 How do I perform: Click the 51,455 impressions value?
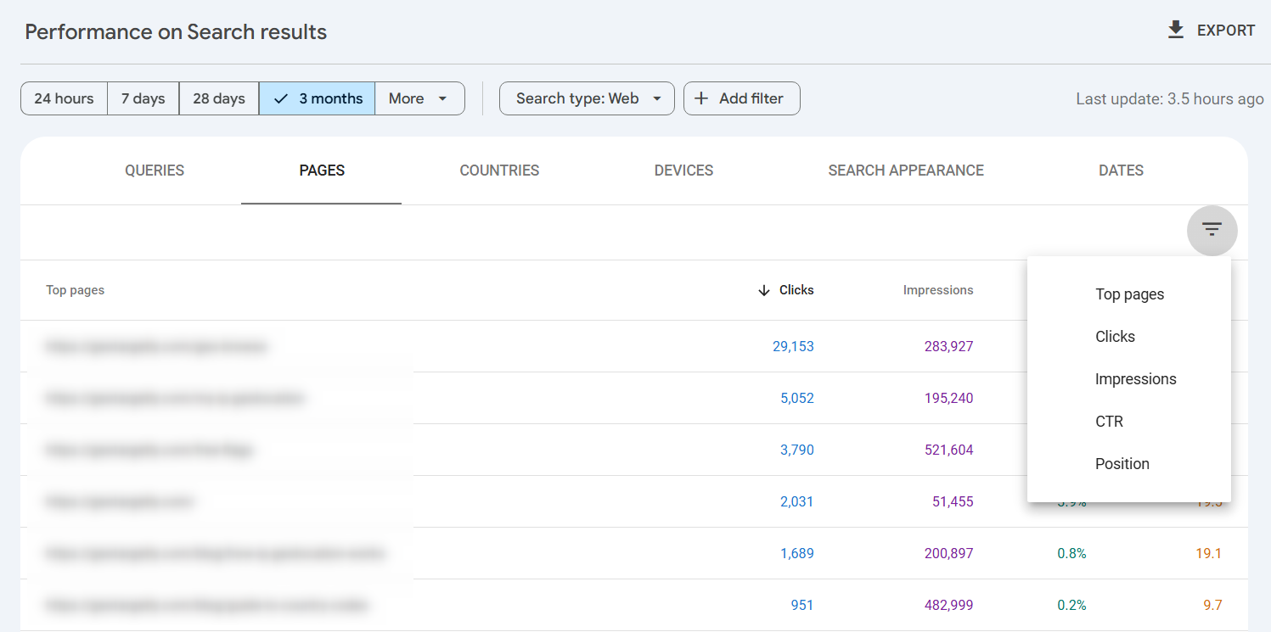point(953,501)
